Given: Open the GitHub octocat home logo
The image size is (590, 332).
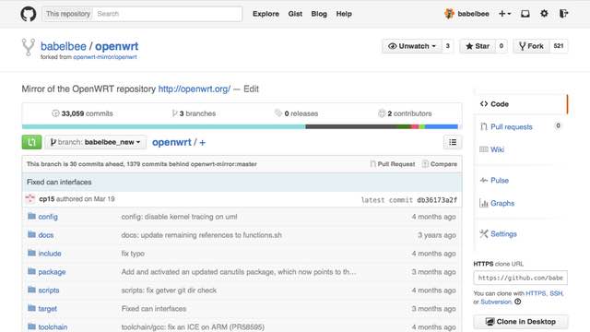Looking at the screenshot, I should [29, 14].
